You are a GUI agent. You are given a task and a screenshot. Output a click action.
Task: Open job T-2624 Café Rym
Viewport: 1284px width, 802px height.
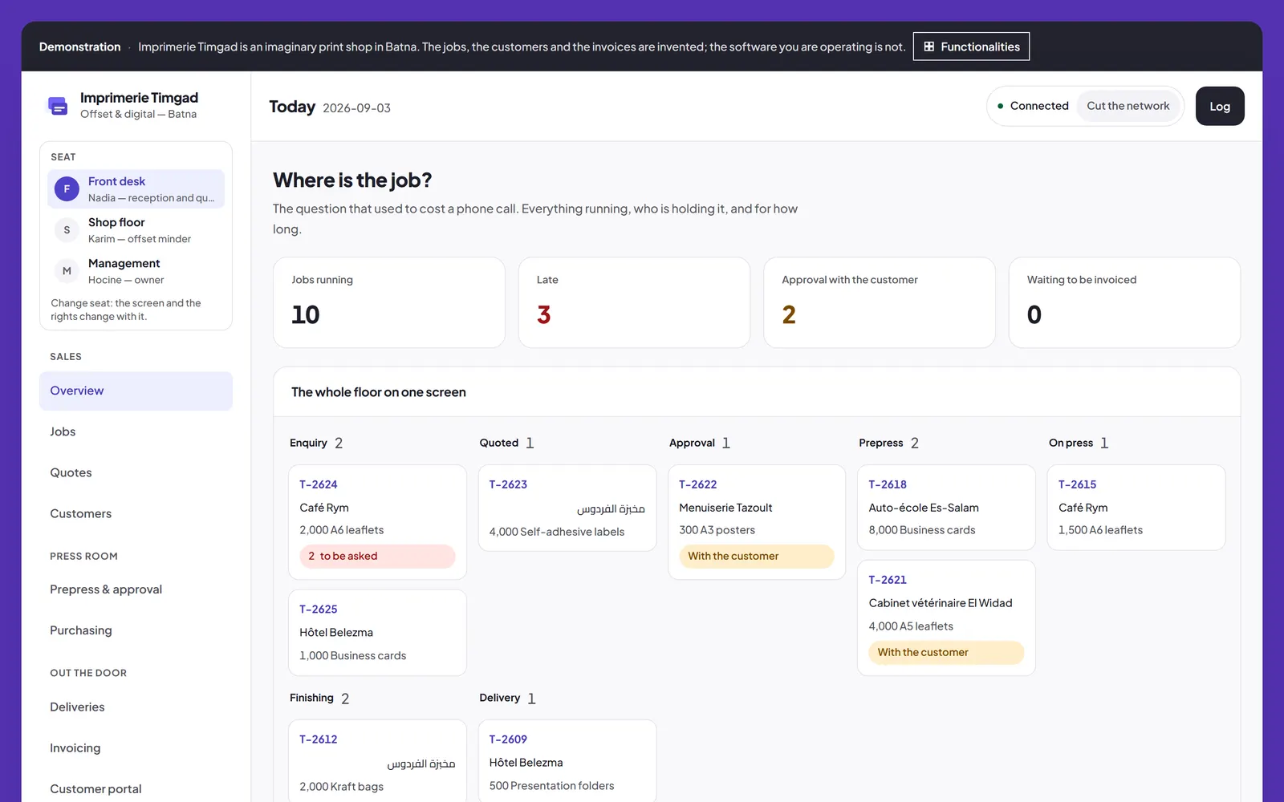coord(377,522)
